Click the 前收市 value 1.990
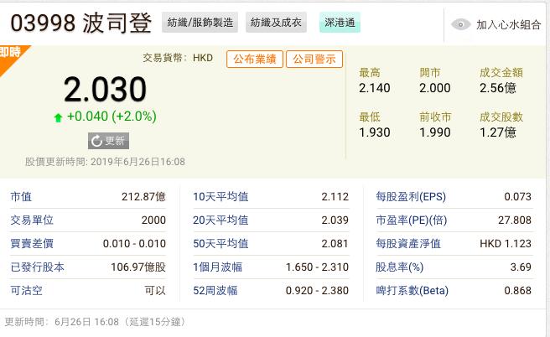This screenshot has width=550, height=337. 435,132
